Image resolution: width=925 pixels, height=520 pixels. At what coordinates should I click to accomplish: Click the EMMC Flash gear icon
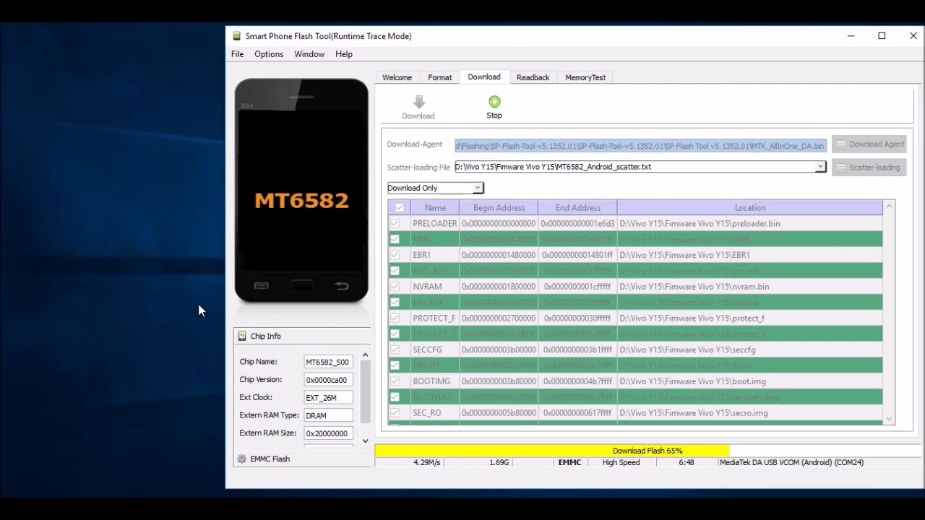tap(242, 459)
